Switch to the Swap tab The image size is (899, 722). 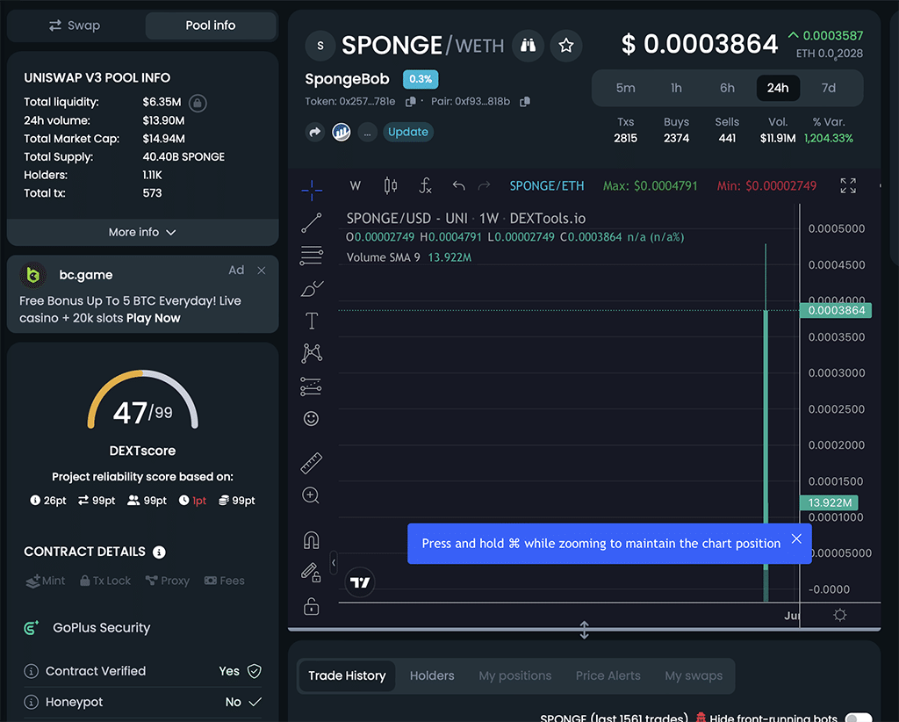click(76, 25)
